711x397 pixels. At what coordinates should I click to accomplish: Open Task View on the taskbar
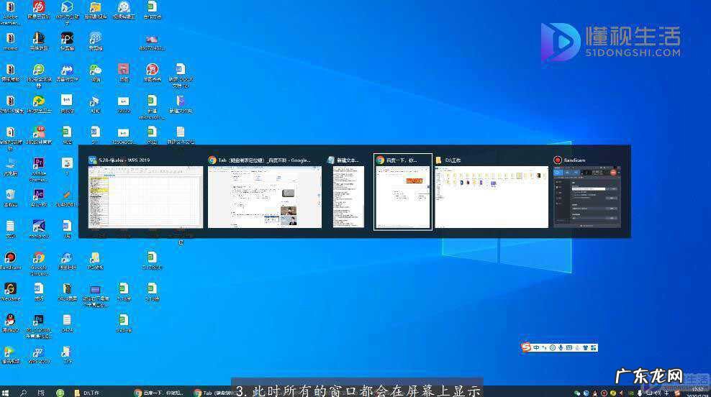(x=41, y=393)
